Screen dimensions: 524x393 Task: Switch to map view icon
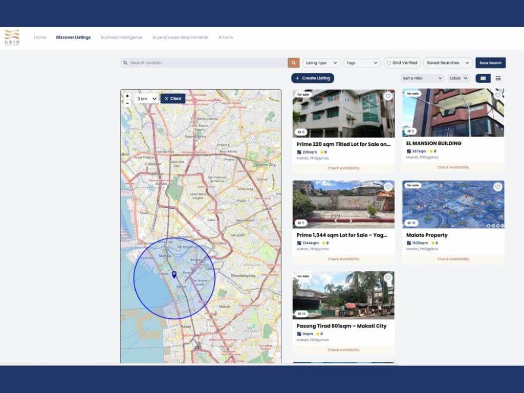483,78
